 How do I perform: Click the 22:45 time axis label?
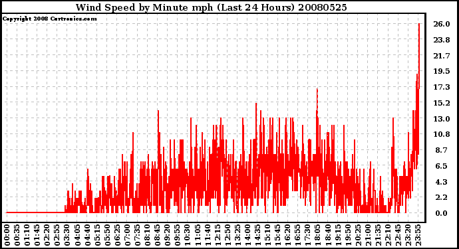tap(398, 235)
